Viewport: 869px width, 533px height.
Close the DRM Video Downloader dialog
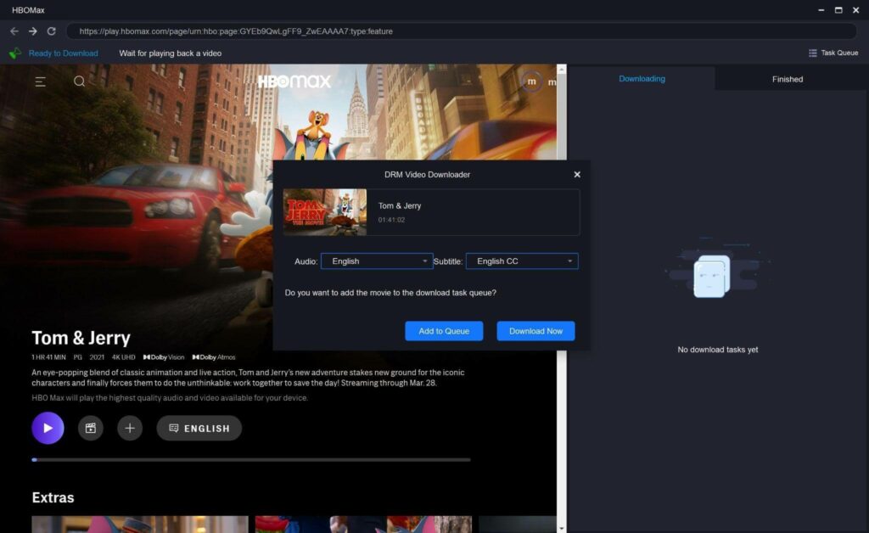point(577,175)
